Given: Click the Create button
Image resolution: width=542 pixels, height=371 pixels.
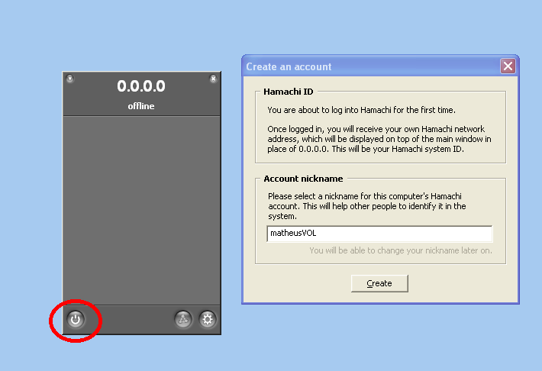Looking at the screenshot, I should click(x=379, y=283).
